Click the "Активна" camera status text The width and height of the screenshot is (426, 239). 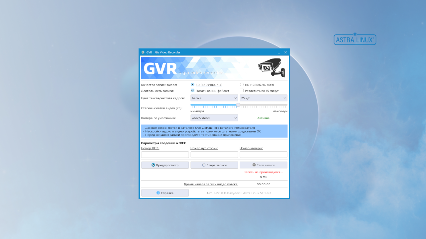(263, 118)
